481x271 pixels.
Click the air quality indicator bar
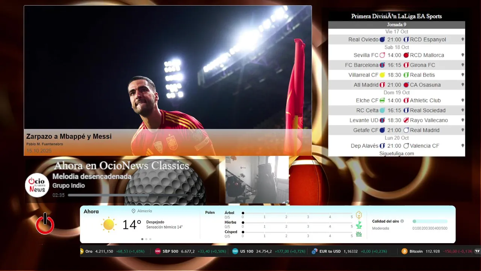pyautogui.click(x=430, y=221)
